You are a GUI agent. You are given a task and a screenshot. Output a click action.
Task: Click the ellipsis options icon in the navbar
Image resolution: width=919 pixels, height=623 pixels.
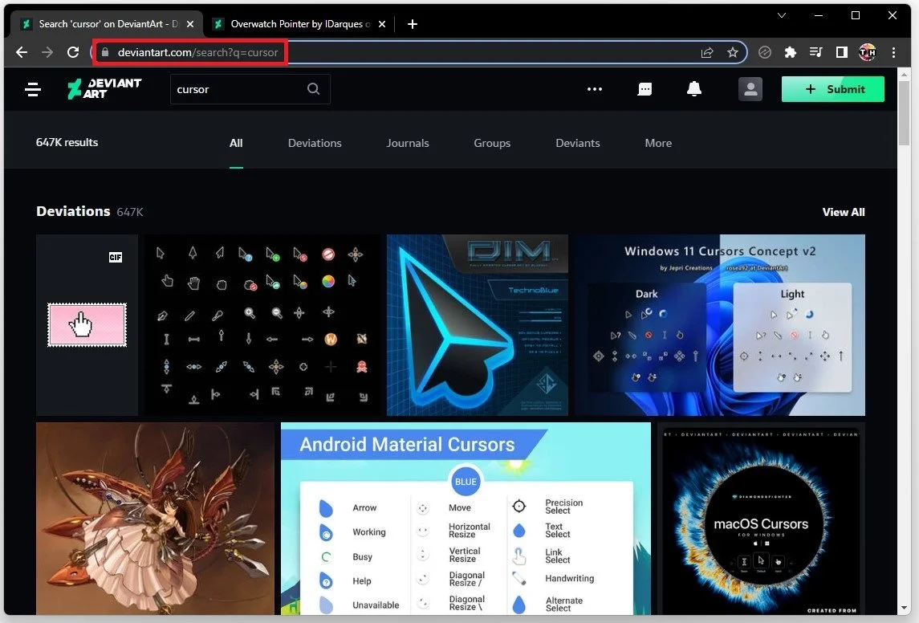click(x=594, y=89)
